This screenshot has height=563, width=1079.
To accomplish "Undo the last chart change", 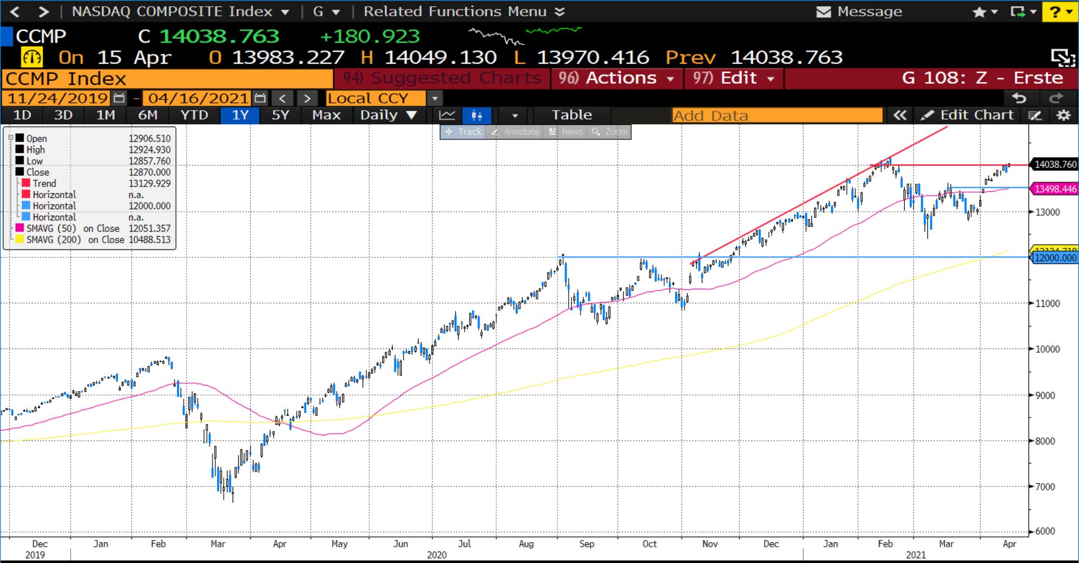I will [1019, 98].
